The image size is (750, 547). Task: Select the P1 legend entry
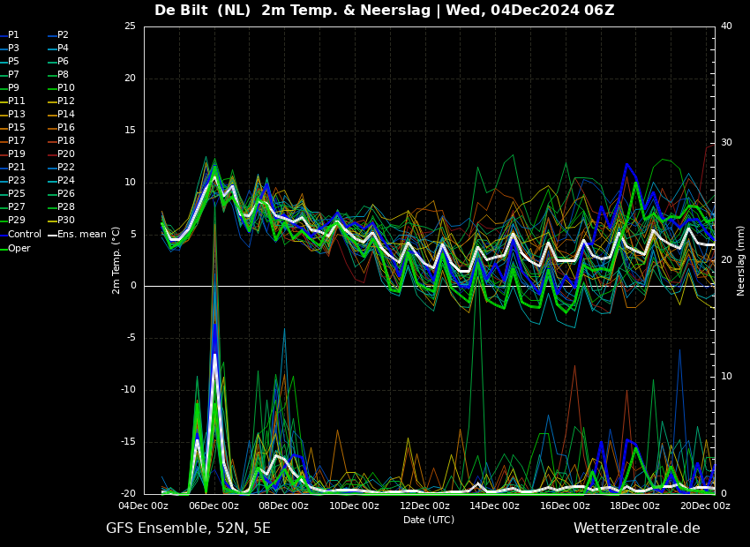click(13, 35)
